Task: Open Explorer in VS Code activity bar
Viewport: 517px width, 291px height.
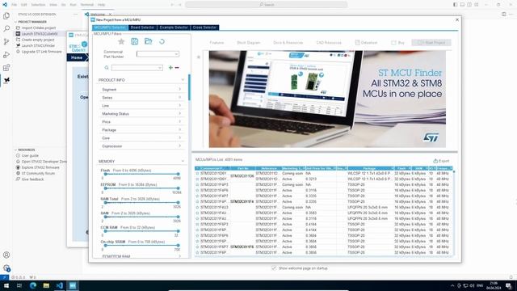Action: [6, 16]
